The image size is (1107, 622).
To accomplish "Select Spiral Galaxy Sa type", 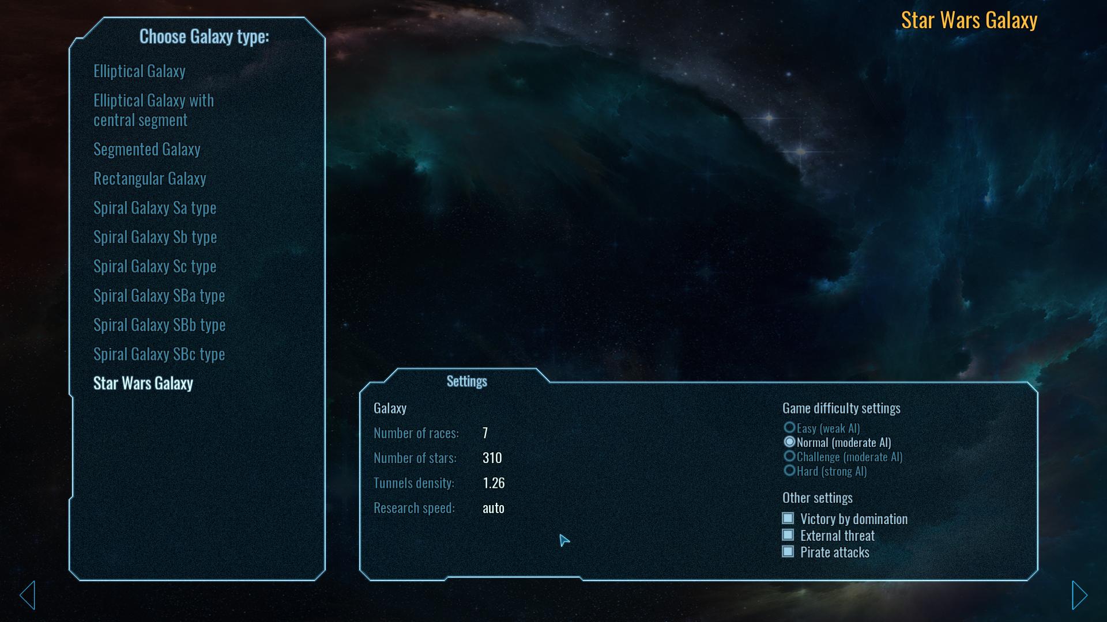I will pos(155,207).
